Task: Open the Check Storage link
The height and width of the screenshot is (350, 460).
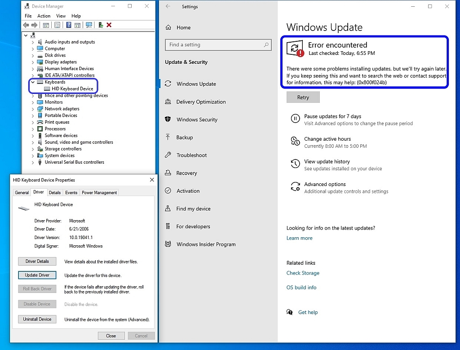Action: coord(303,273)
